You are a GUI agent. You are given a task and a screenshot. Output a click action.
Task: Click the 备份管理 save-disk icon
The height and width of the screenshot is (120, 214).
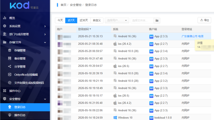click(10, 58)
